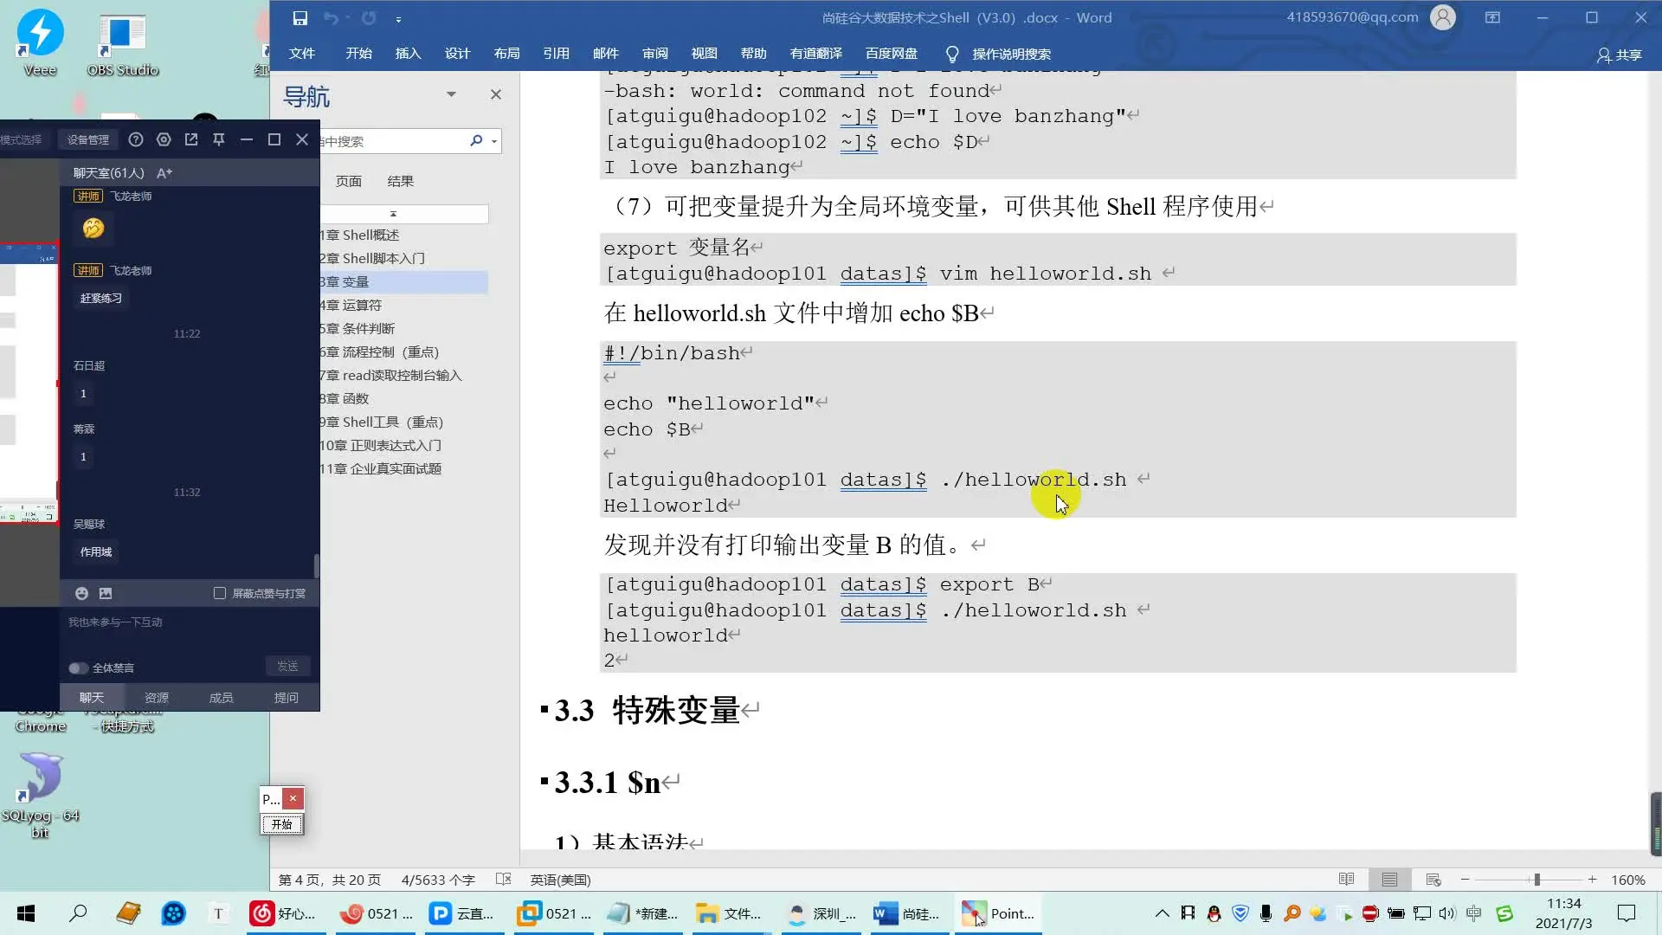
Task: Toggle 屏蔽点赞与打赏 checkbox
Action: tap(219, 594)
